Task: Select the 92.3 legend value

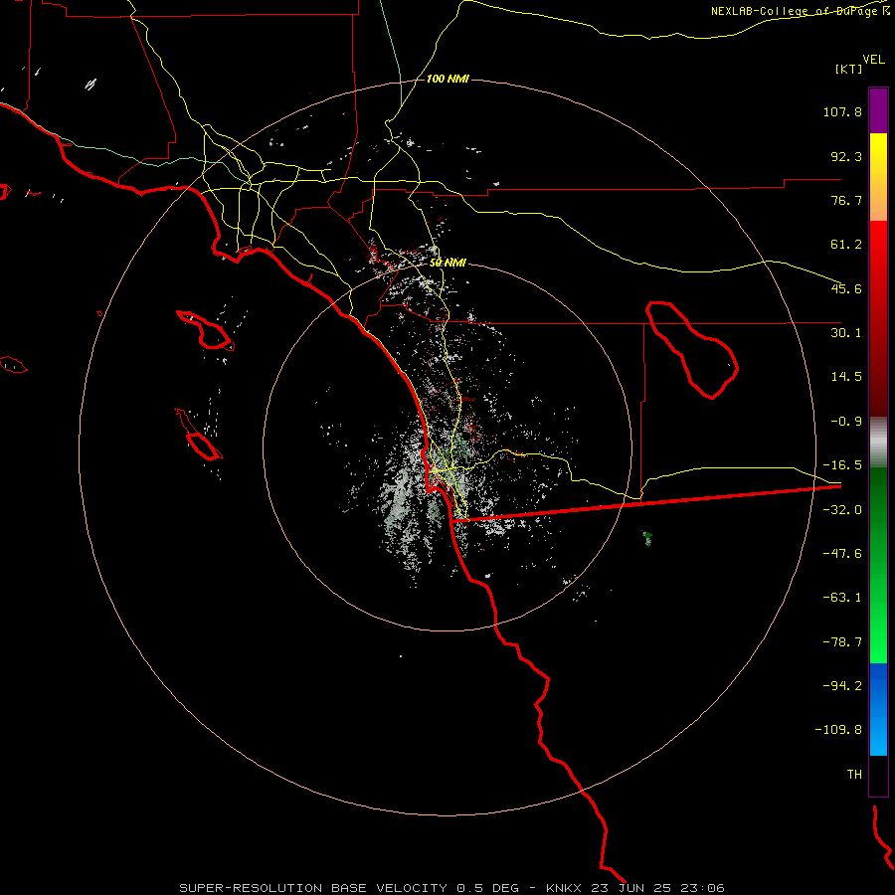Action: point(846,156)
